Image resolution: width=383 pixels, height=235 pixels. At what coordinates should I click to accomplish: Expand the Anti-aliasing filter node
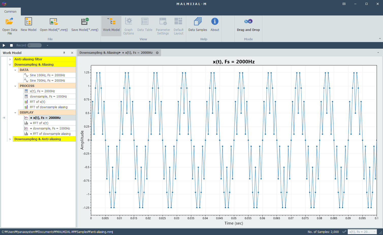tap(10, 59)
